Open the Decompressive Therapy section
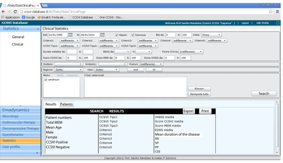The width and height of the screenshot is (283, 163). click(20, 128)
